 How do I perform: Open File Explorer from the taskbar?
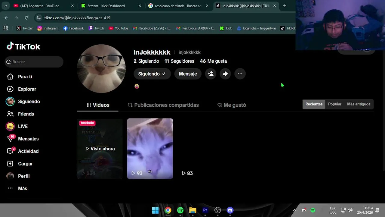pyautogui.click(x=193, y=210)
